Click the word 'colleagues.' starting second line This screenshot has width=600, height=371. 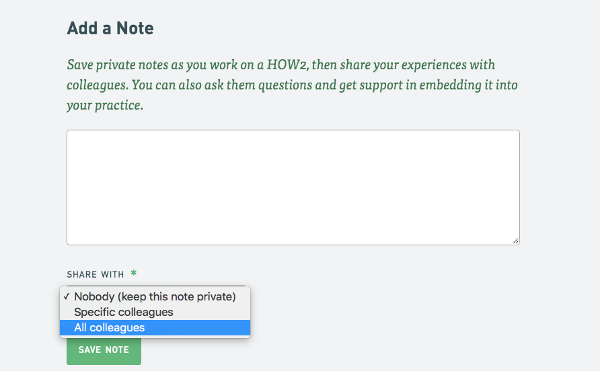[98, 85]
